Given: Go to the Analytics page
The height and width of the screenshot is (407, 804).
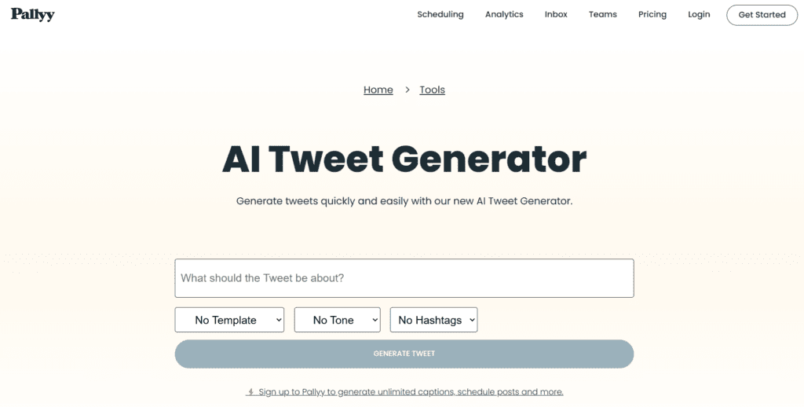Looking at the screenshot, I should point(504,14).
